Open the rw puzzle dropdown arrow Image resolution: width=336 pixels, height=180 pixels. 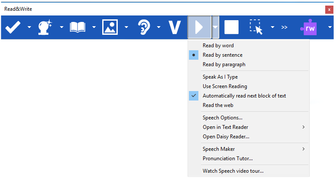coord(330,27)
